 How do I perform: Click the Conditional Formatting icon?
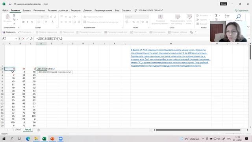click(x=160, y=17)
